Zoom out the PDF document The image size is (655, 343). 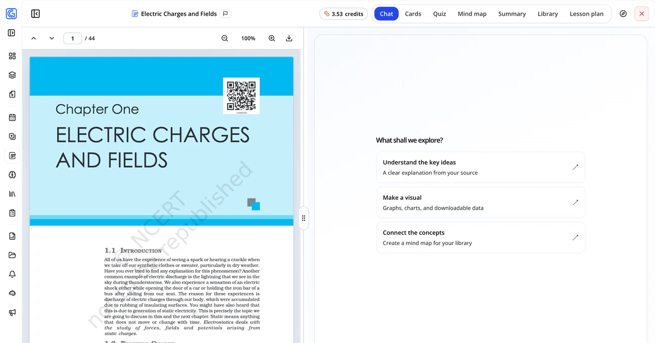225,38
